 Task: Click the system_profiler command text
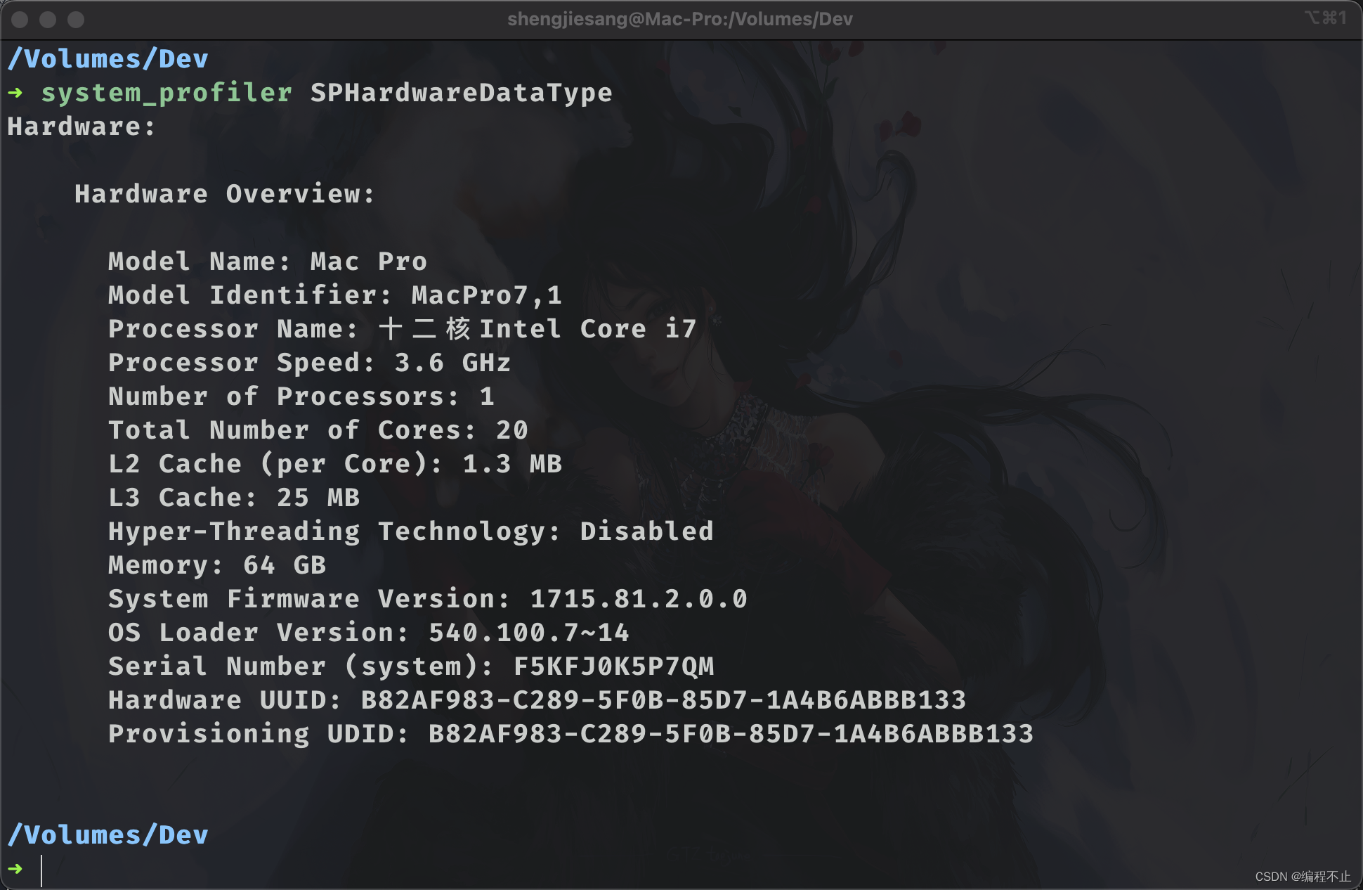click(167, 93)
